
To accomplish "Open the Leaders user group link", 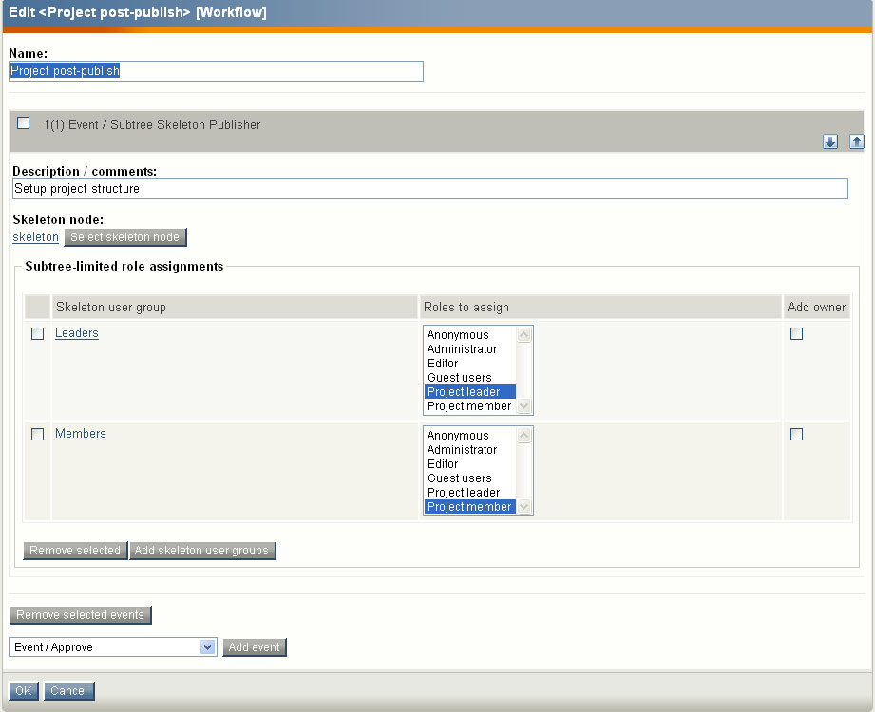I will tap(77, 333).
